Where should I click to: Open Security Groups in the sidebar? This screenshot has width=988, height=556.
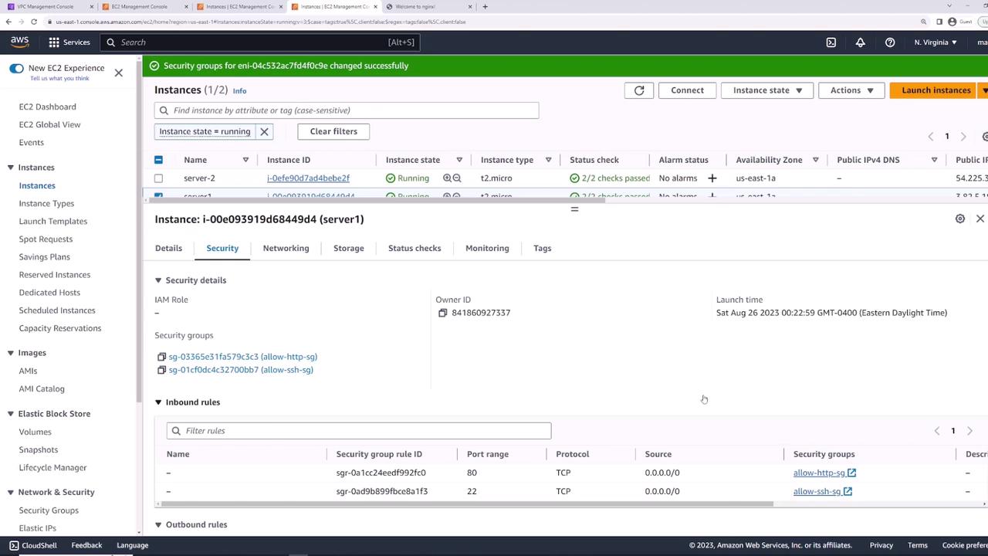pos(49,510)
